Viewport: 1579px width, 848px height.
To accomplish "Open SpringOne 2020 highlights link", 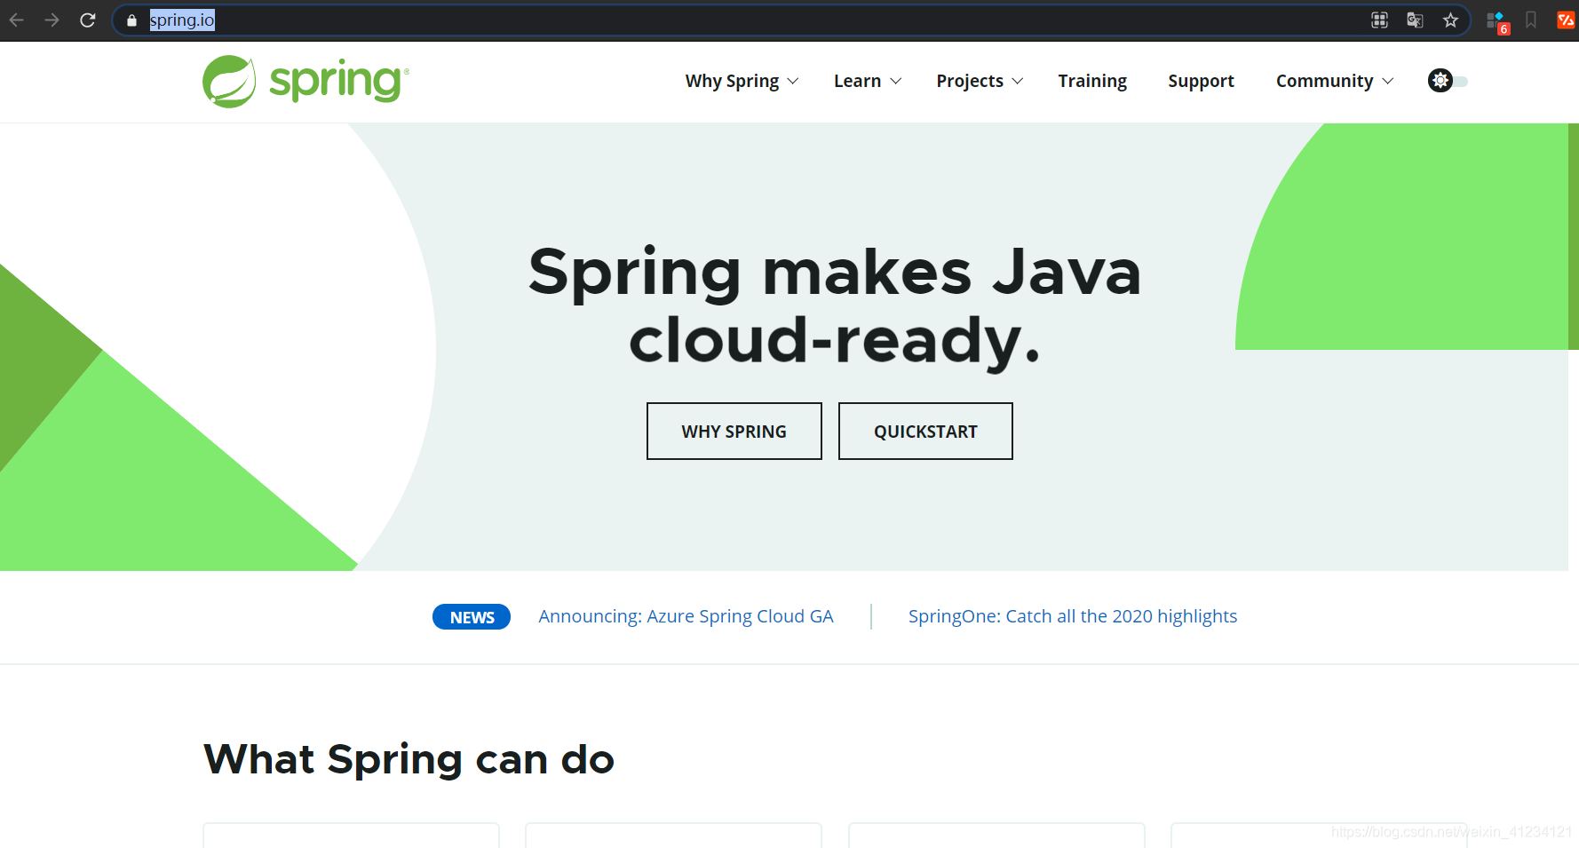I will pos(1073,616).
